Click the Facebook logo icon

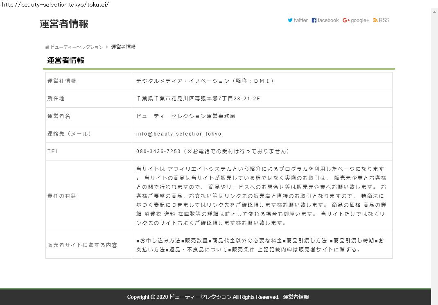314,20
